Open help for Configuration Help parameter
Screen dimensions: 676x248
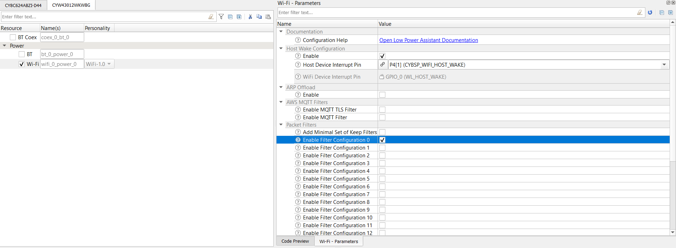pyautogui.click(x=298, y=40)
